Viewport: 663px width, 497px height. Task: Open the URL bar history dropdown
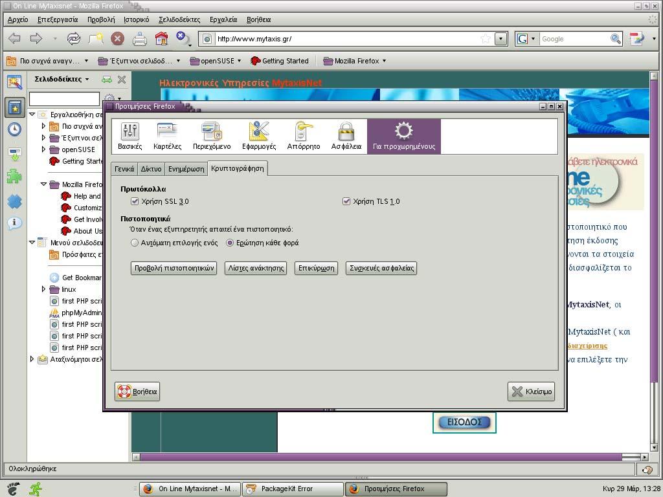(501, 39)
